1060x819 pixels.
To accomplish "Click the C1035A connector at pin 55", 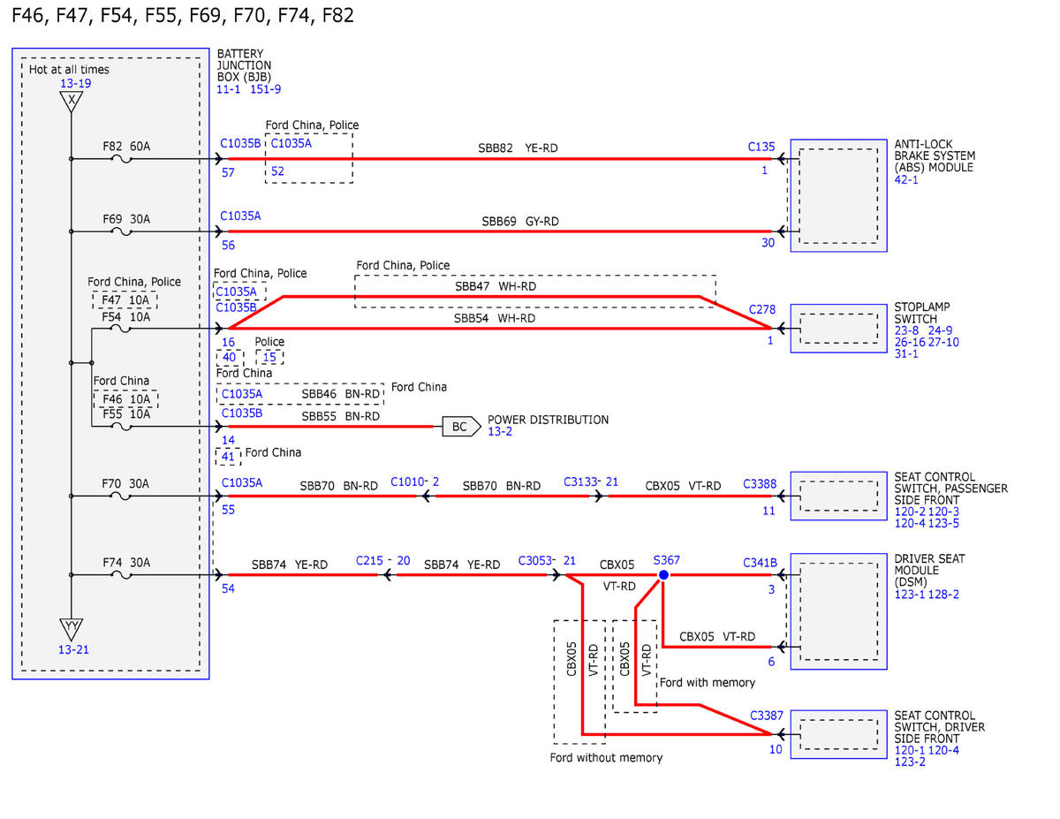I will [242, 483].
